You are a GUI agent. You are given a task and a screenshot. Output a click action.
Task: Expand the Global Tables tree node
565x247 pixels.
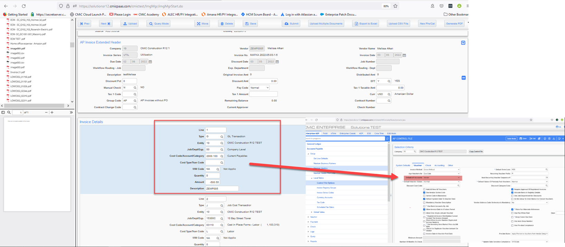tap(312, 212)
